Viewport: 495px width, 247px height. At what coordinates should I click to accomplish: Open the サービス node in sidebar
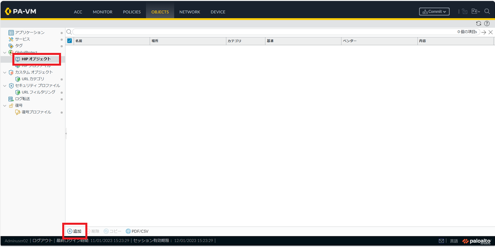tap(22, 39)
